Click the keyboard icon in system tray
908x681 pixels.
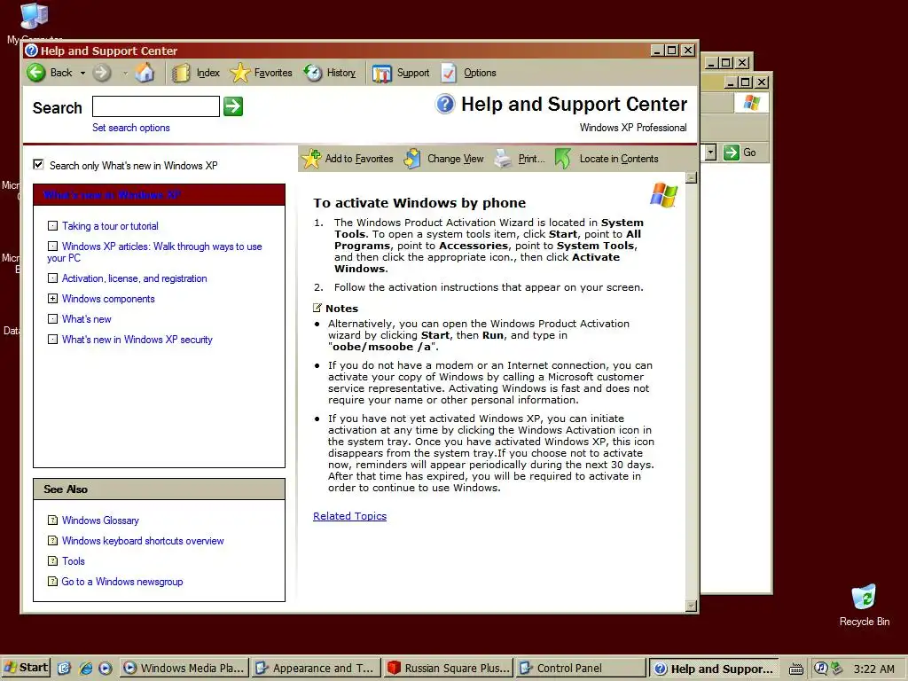[795, 669]
